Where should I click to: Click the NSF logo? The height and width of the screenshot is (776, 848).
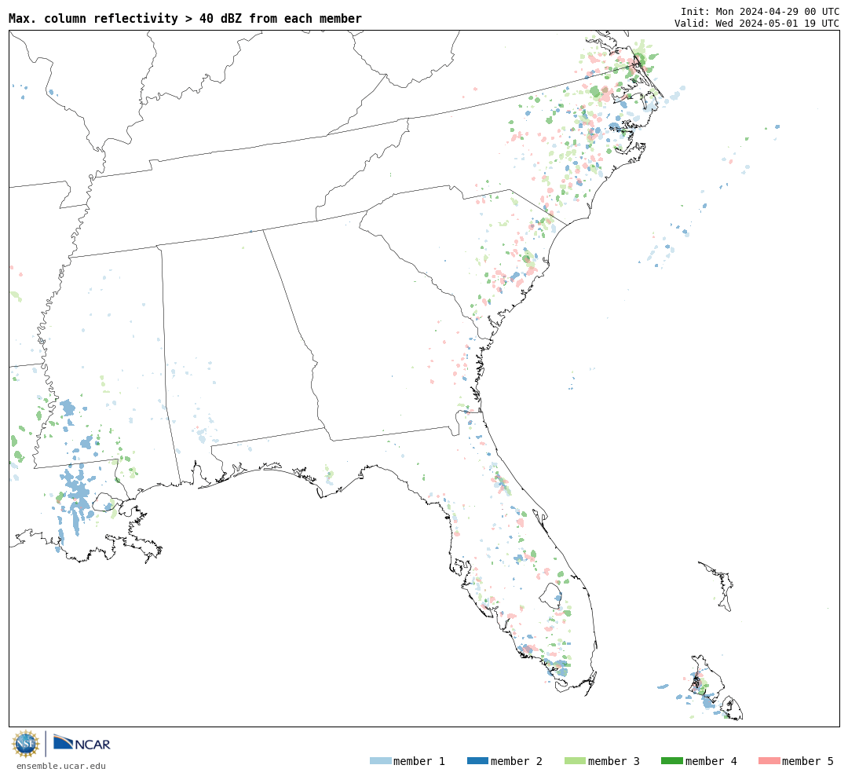click(25, 744)
